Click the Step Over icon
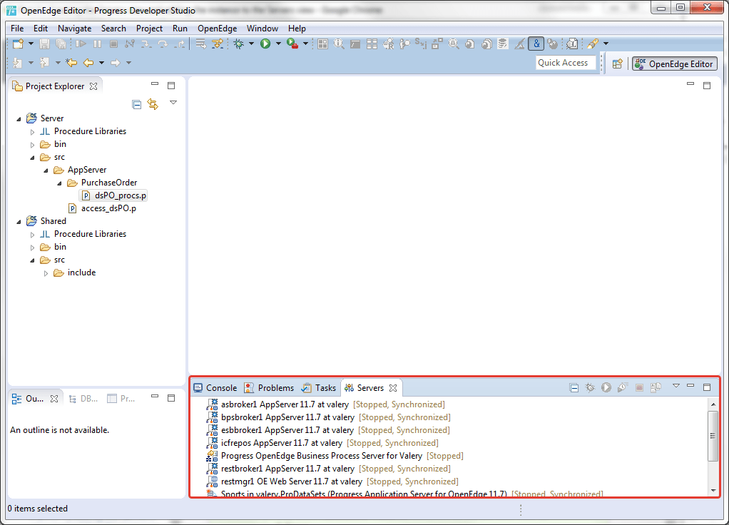 [x=163, y=44]
